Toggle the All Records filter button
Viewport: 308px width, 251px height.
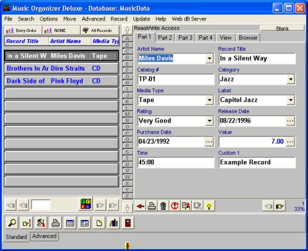point(99,31)
